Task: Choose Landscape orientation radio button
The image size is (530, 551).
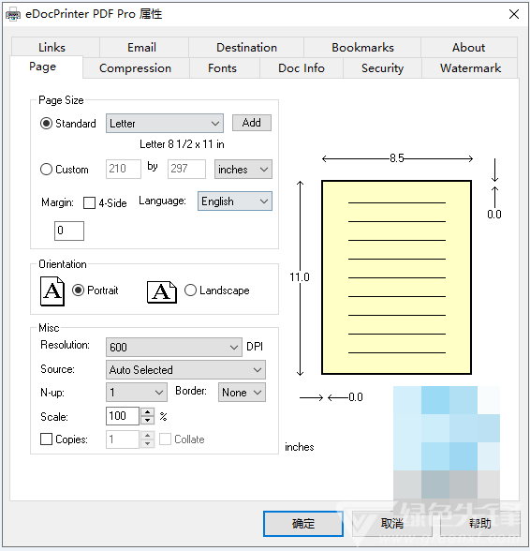Action: [190, 290]
